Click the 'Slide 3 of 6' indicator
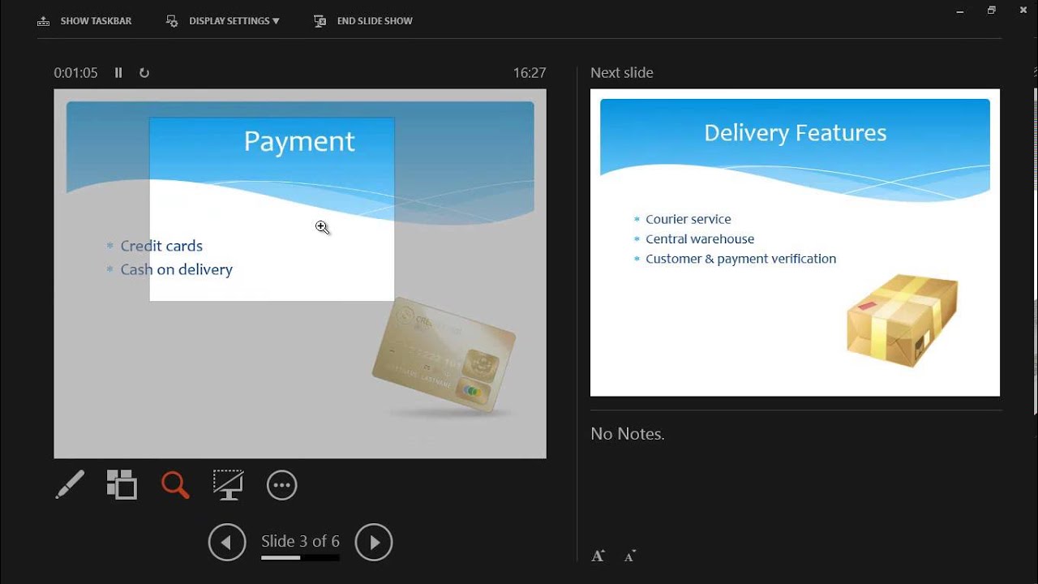The width and height of the screenshot is (1038, 584). pyautogui.click(x=300, y=541)
